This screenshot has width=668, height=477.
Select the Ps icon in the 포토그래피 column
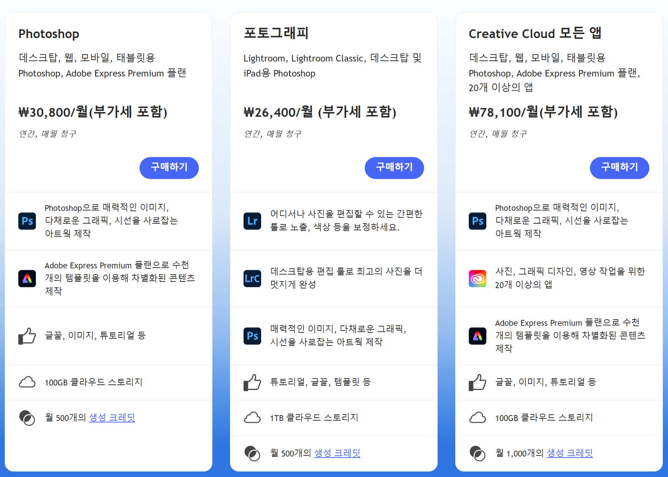click(252, 336)
